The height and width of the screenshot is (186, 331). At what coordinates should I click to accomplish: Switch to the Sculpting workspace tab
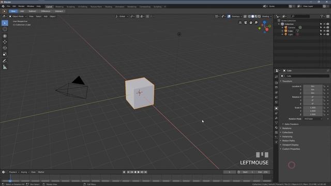pos(70,7)
